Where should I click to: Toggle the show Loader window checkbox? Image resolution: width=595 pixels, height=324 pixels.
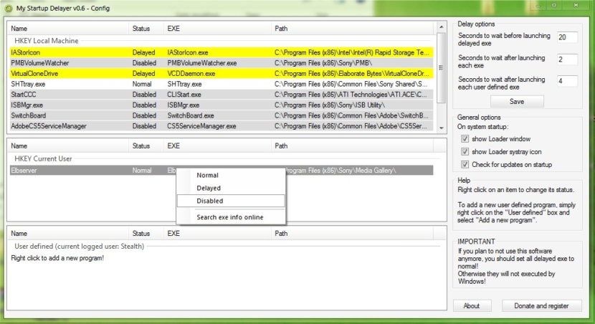(x=465, y=139)
